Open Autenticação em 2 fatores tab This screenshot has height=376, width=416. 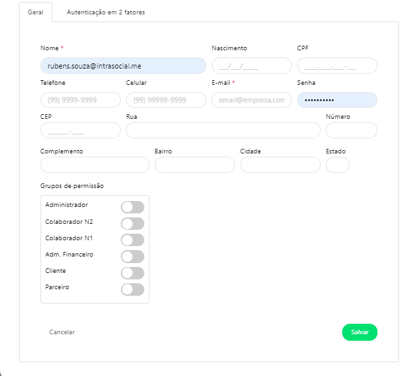click(x=106, y=12)
